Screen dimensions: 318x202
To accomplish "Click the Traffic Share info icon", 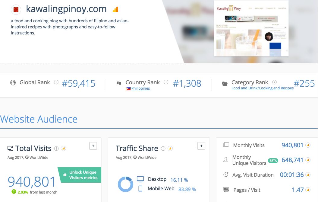I will [163, 149].
